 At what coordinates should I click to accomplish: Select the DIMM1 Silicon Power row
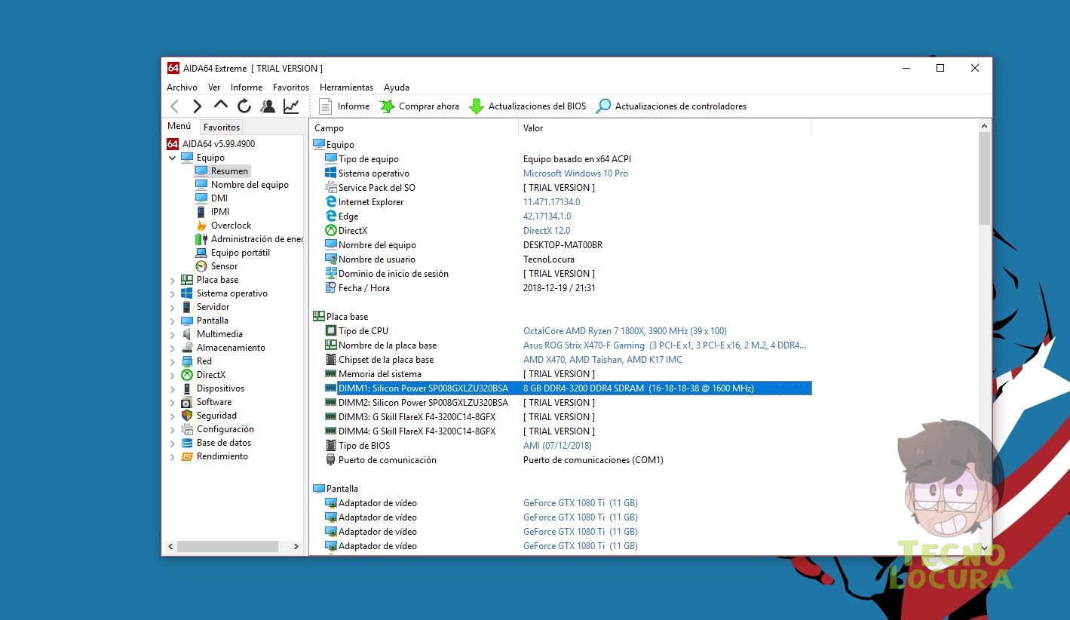[568, 388]
